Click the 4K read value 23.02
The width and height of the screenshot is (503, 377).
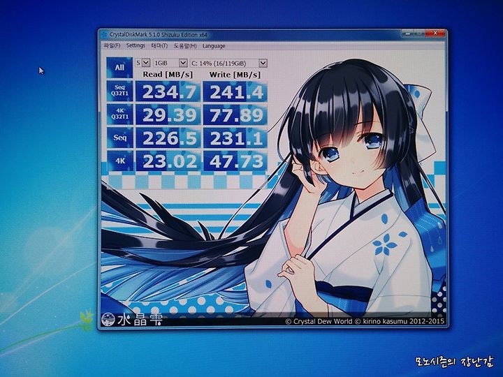(168, 161)
